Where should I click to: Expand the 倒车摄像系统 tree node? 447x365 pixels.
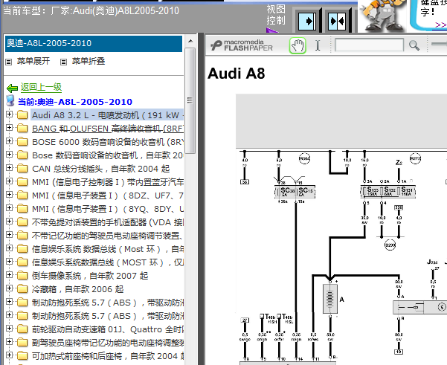pyautogui.click(x=9, y=274)
